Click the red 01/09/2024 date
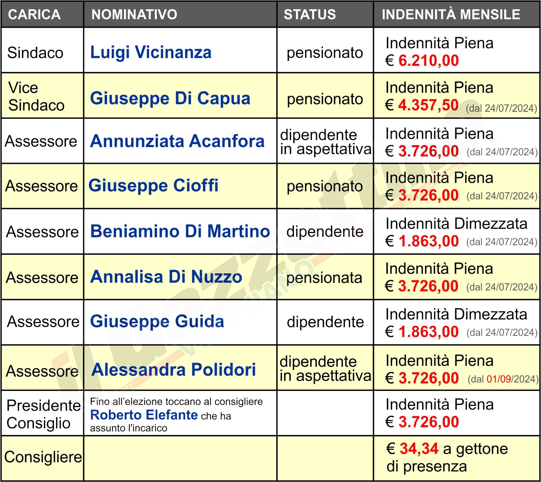This screenshot has width=541, height=482. 499,379
